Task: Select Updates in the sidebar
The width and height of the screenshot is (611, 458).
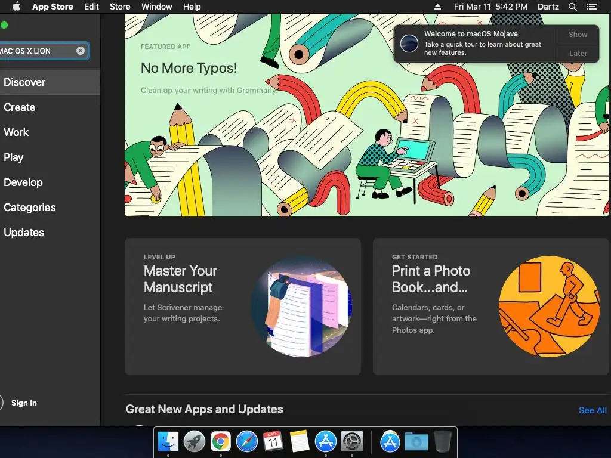Action: pos(50,233)
